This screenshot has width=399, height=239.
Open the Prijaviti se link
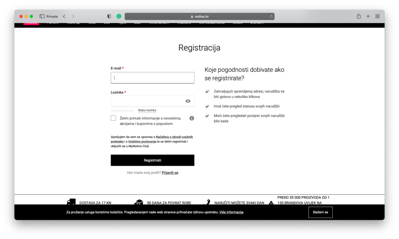tap(170, 173)
